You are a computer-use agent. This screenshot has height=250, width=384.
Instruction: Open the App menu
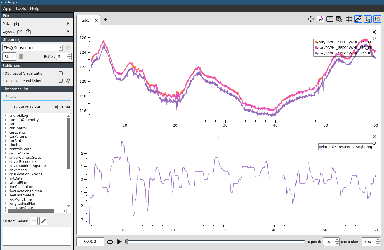[x=7, y=8]
